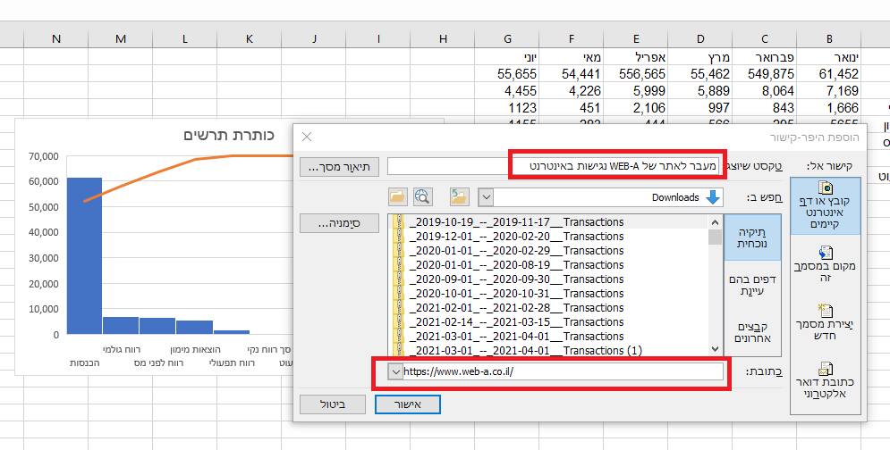Screen dimensions: 890x450
Task: Click the 'רווח גולמי' chart axis label
Action: coord(122,350)
